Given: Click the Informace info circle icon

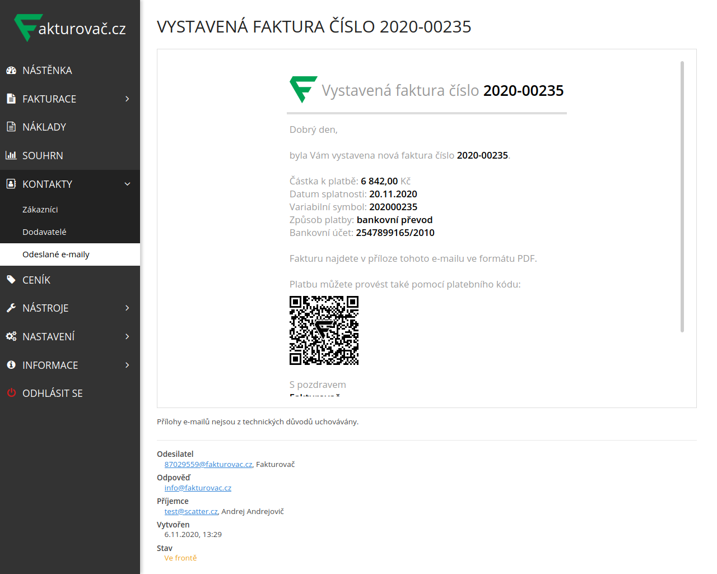Looking at the screenshot, I should (11, 365).
